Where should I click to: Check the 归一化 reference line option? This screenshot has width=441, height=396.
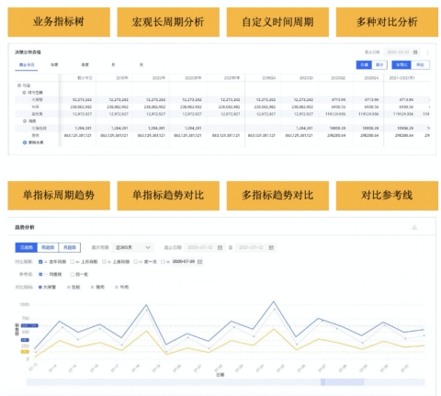click(x=72, y=275)
